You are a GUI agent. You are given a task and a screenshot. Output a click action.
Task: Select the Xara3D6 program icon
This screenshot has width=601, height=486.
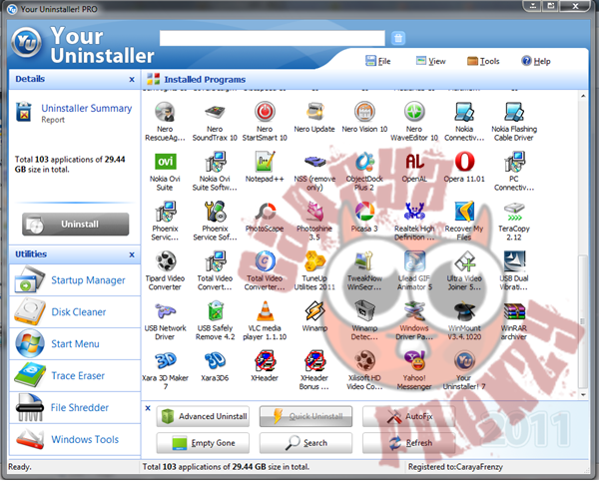click(x=215, y=361)
